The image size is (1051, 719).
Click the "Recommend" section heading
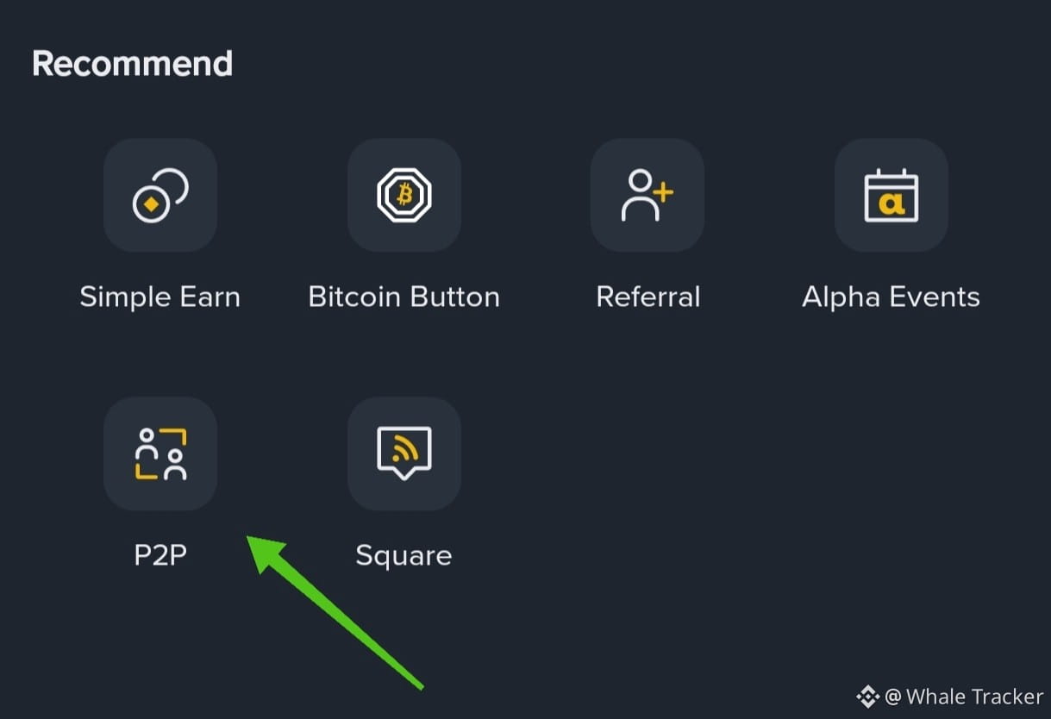click(132, 64)
